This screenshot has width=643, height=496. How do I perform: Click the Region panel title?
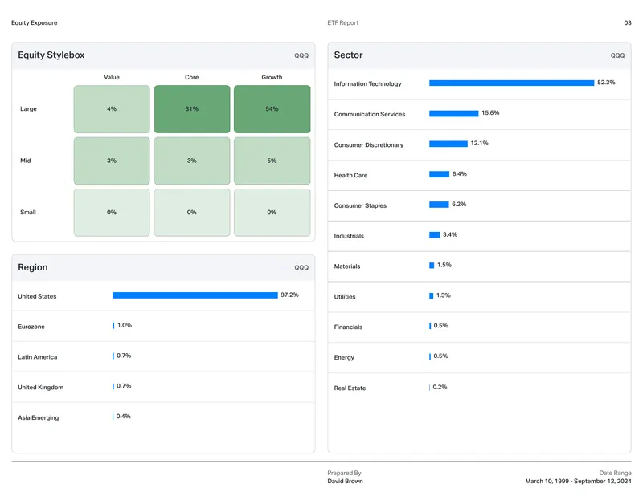click(x=33, y=267)
